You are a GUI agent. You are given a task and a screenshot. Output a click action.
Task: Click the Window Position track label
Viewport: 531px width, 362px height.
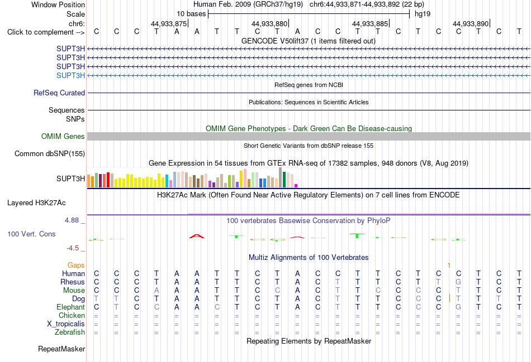pos(58,4)
